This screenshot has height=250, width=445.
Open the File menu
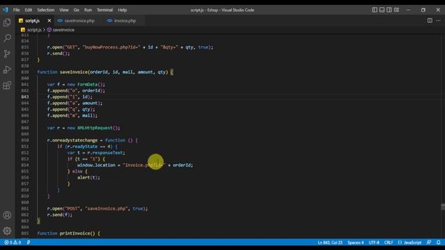tap(16, 10)
